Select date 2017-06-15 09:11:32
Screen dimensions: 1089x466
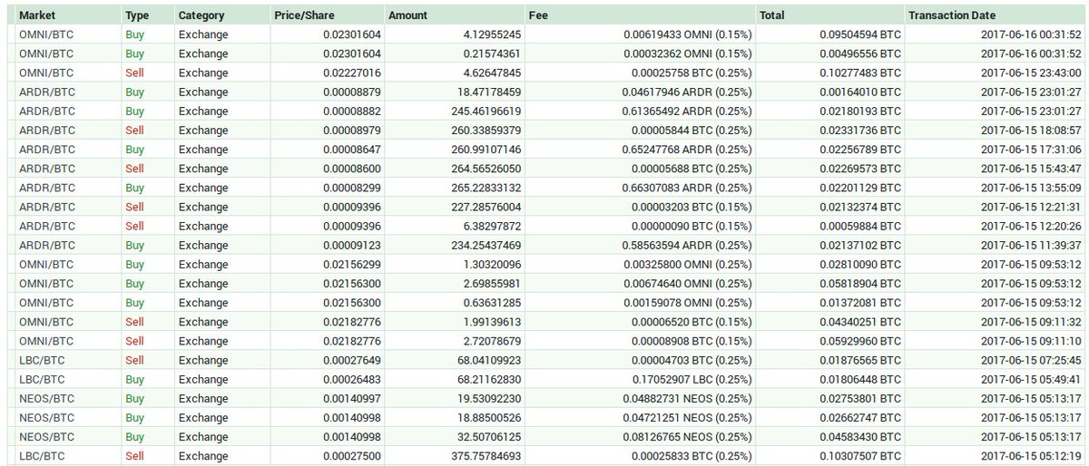[x=1031, y=322]
